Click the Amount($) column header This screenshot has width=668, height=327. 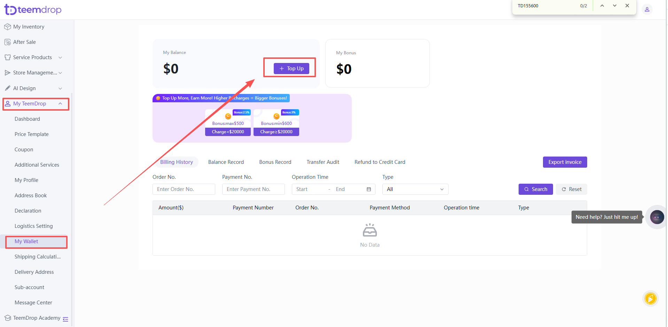point(171,208)
